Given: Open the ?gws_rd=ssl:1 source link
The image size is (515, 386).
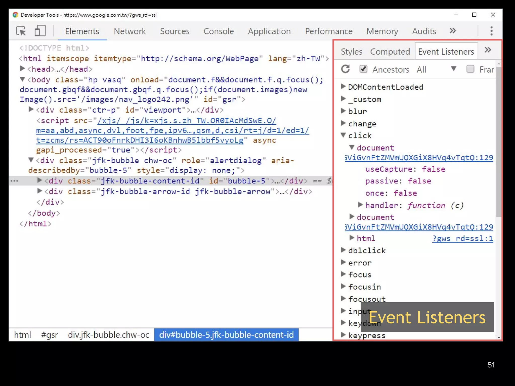Looking at the screenshot, I should (x=463, y=238).
